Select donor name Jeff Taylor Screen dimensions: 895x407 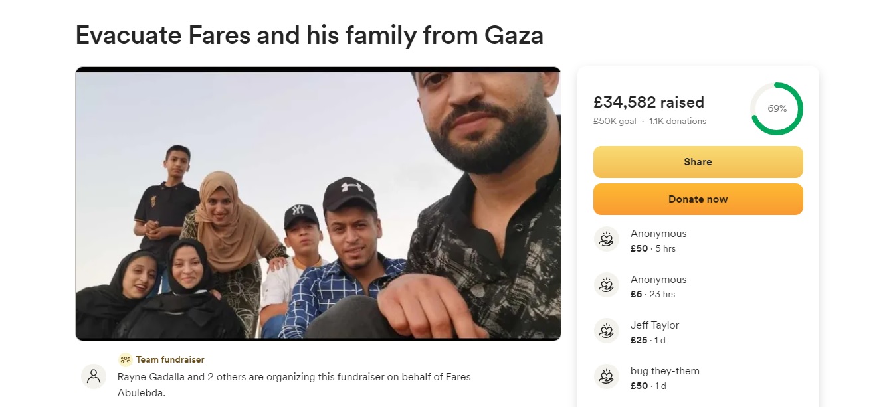[x=654, y=325]
